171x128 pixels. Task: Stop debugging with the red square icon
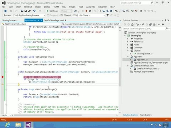click(87, 11)
